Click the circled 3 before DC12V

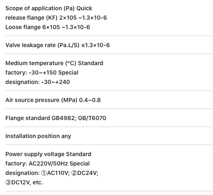coord(8,182)
